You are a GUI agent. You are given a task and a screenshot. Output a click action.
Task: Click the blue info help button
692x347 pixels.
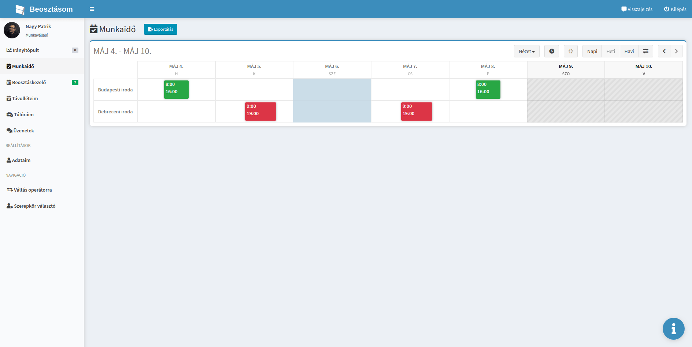[x=673, y=328]
